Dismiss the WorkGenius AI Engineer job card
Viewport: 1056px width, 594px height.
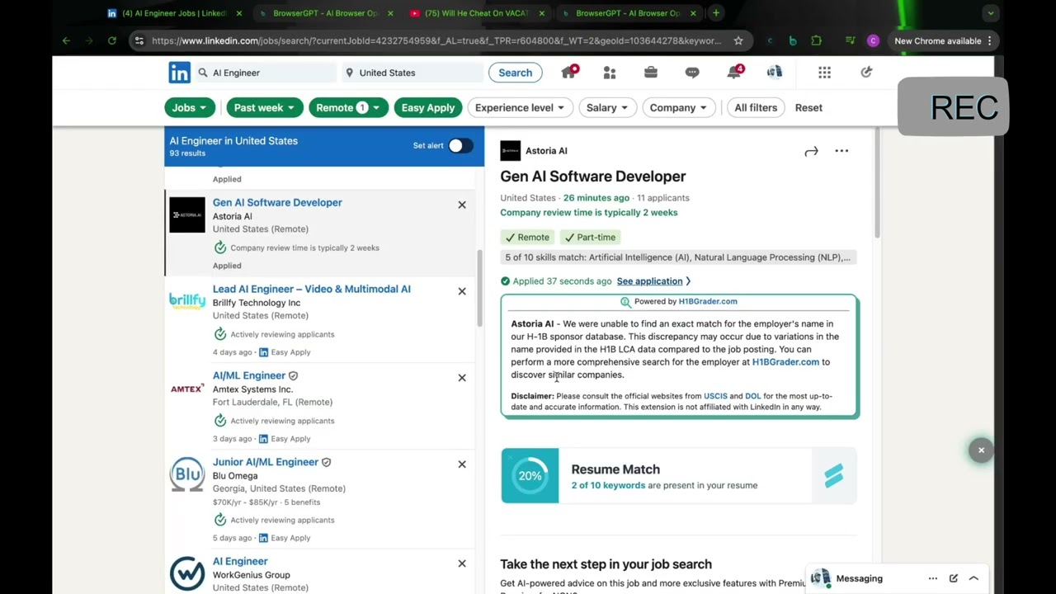pyautogui.click(x=462, y=563)
